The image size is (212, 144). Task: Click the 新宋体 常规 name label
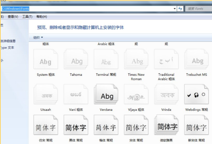tap(197, 140)
